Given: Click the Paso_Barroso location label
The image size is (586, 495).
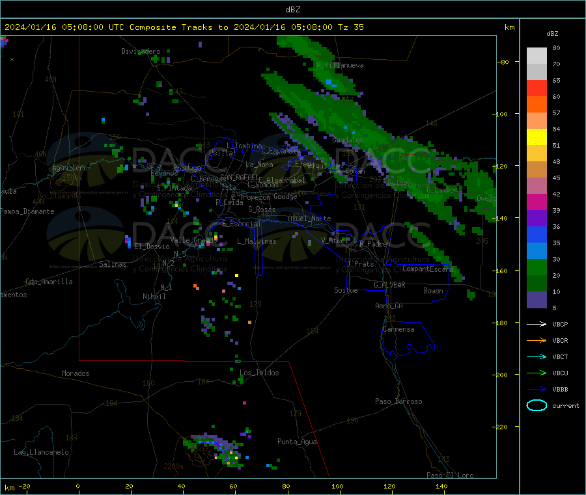Looking at the screenshot, I should [398, 401].
